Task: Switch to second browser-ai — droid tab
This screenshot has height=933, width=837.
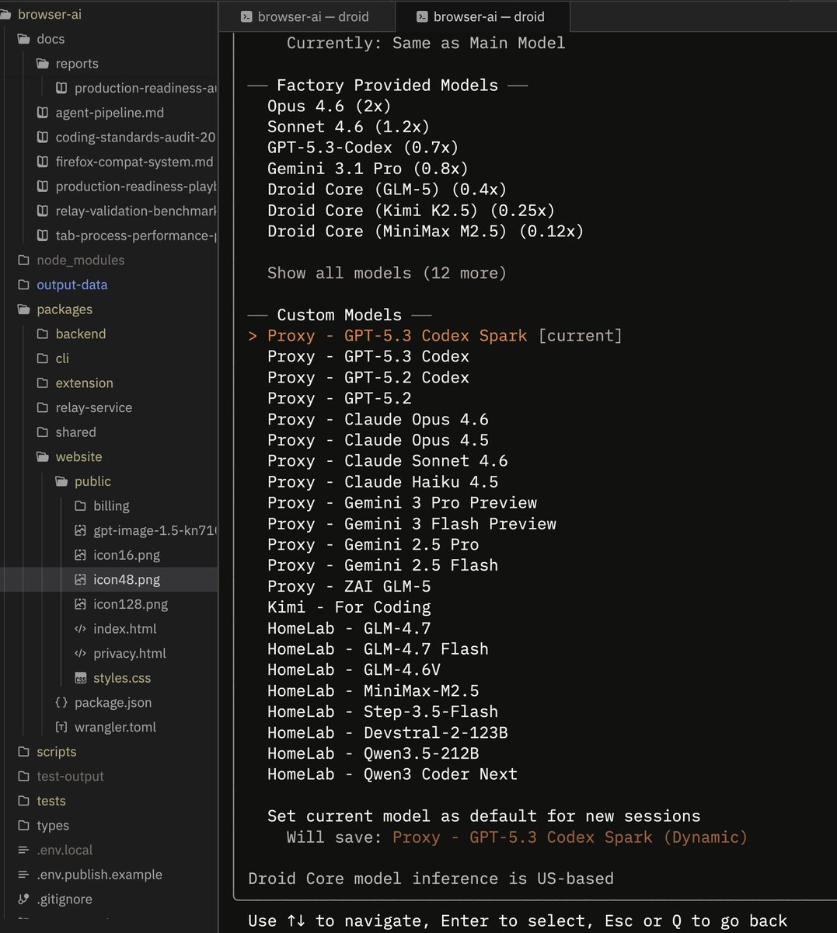Action: pyautogui.click(x=483, y=16)
